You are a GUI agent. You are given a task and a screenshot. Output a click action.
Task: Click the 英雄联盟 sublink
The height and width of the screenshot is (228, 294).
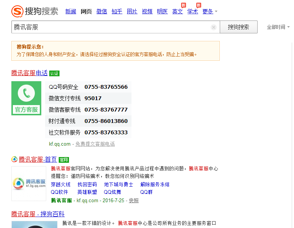pyautogui.click(x=87, y=192)
